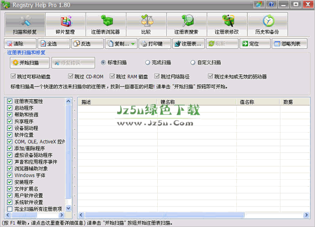Select 标准扫描 radio button
Screen dimensions: 315x227
click(103, 62)
